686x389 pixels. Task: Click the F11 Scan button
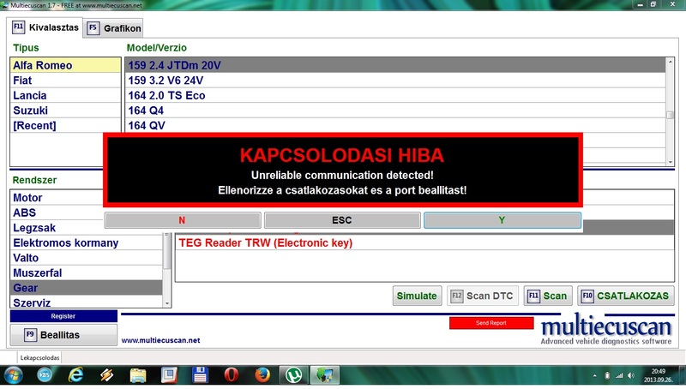click(x=548, y=296)
